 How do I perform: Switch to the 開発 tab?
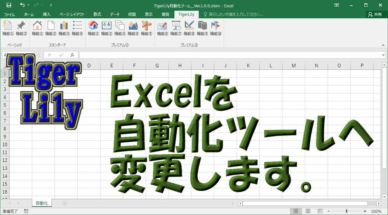(x=165, y=14)
